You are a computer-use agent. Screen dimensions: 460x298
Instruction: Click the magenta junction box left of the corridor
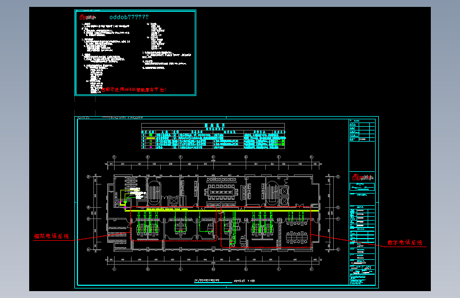click(125, 208)
